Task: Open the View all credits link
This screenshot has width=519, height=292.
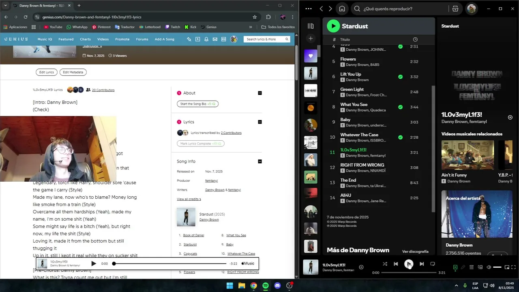Action: [x=189, y=199]
